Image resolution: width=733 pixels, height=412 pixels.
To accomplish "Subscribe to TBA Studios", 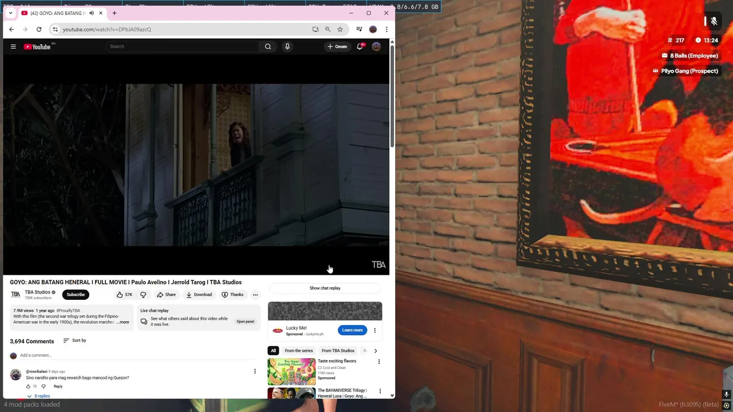I will pyautogui.click(x=76, y=295).
